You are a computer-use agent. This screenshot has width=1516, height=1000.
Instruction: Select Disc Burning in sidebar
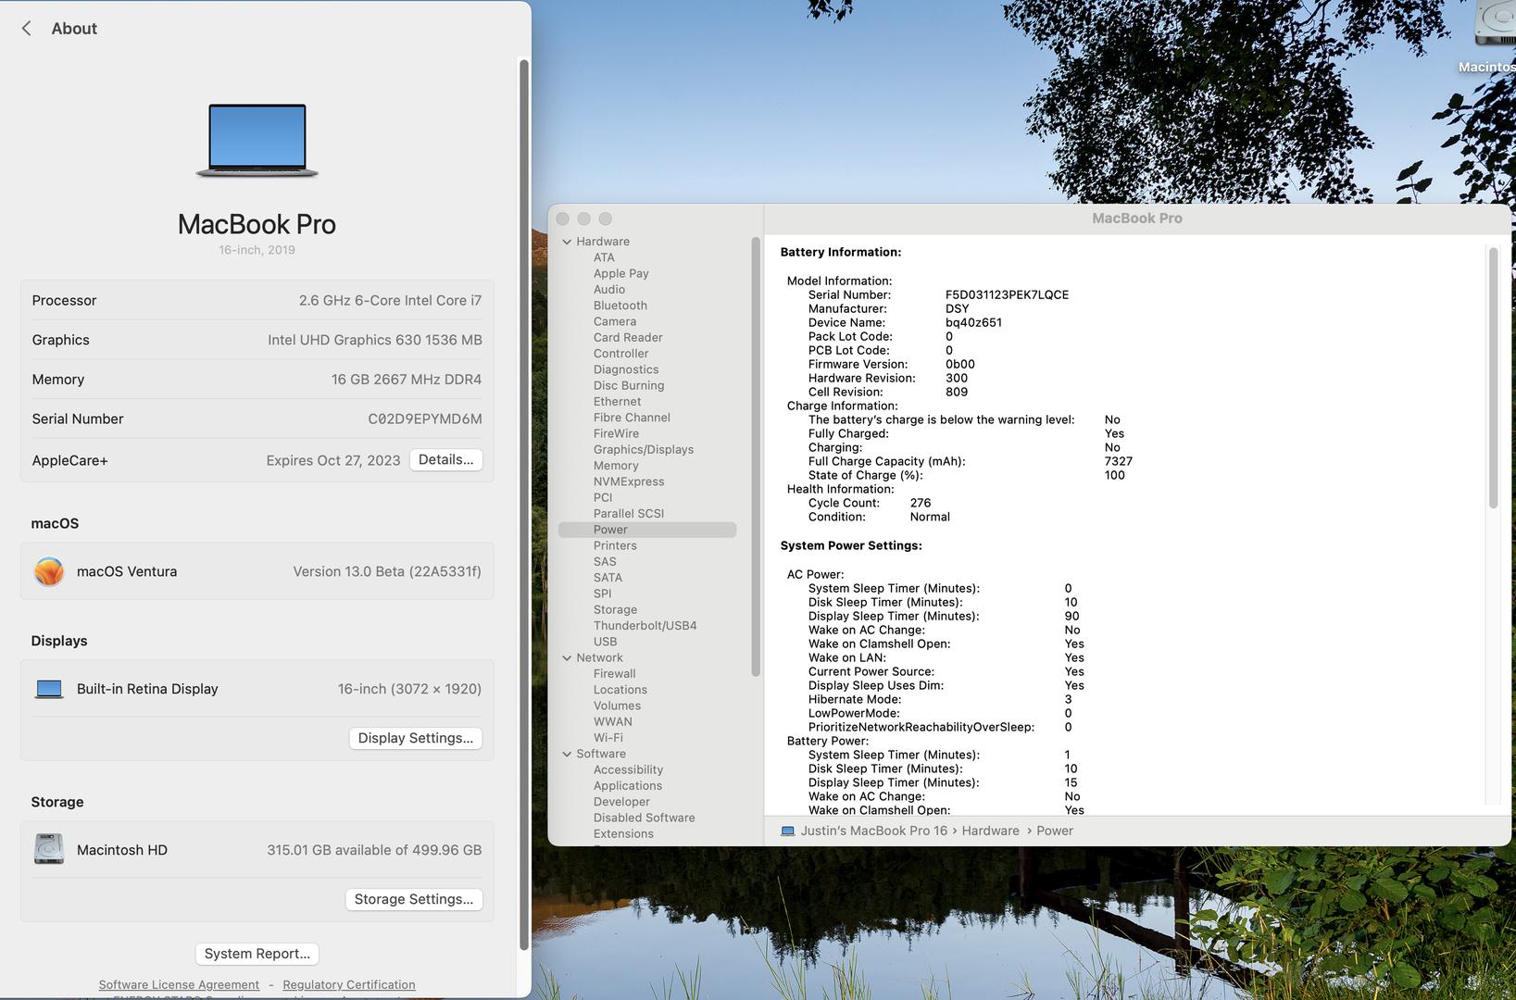(629, 386)
